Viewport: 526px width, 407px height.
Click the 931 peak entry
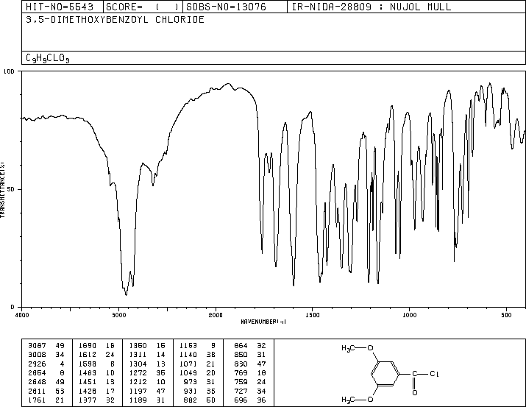(x=199, y=392)
